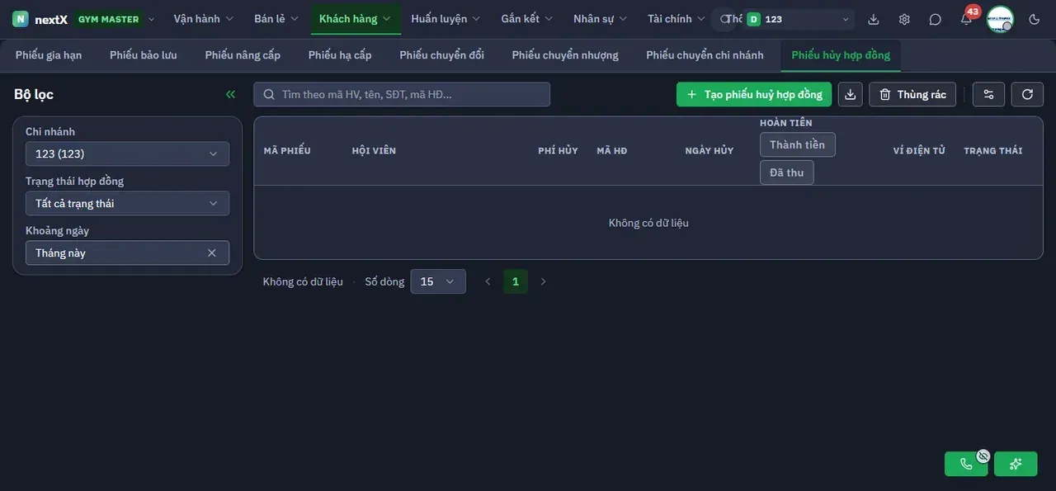
Task: Open the AI sparkle assistant button
Action: click(x=1016, y=464)
